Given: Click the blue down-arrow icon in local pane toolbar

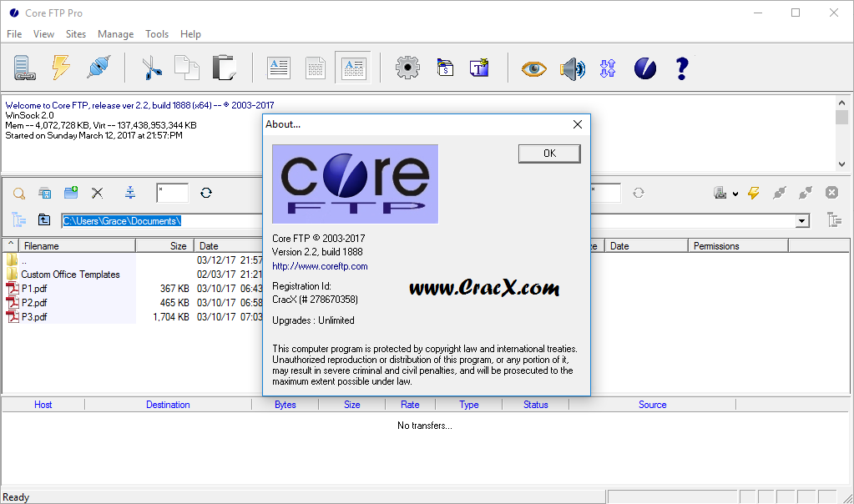Looking at the screenshot, I should pyautogui.click(x=130, y=192).
